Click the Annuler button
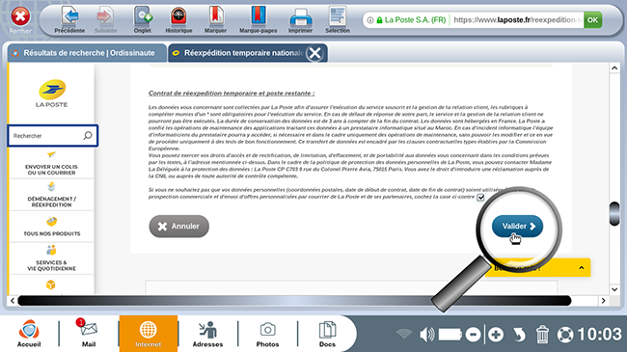Screen dimensions: 627x352 (178, 227)
